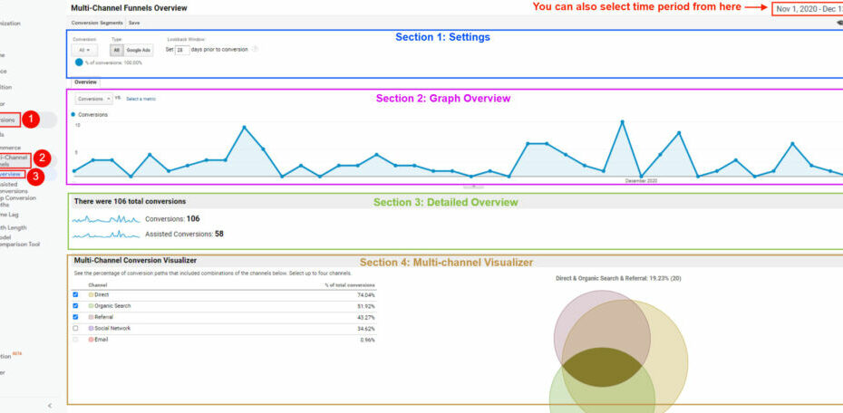This screenshot has width=843, height=413.
Task: Click the 51.92% value for Organic Search
Action: pyautogui.click(x=368, y=306)
